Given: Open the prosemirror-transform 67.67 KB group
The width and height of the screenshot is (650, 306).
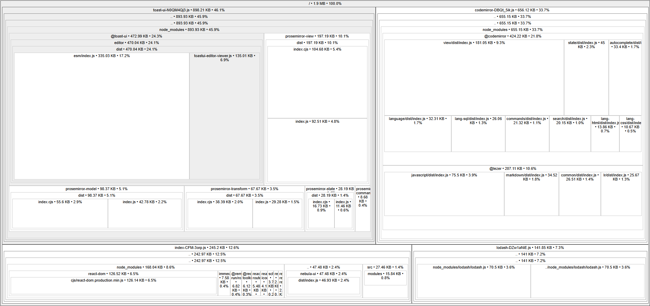Looking at the screenshot, I should 244,189.
